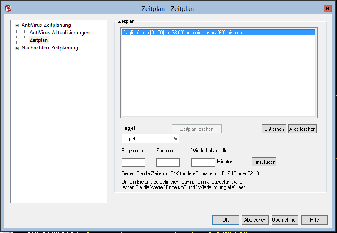Select Nachrichten-Zeitplanung in the tree
The image size is (337, 233).
[49, 48]
